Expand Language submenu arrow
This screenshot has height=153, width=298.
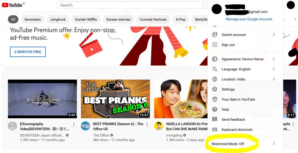tap(274, 69)
